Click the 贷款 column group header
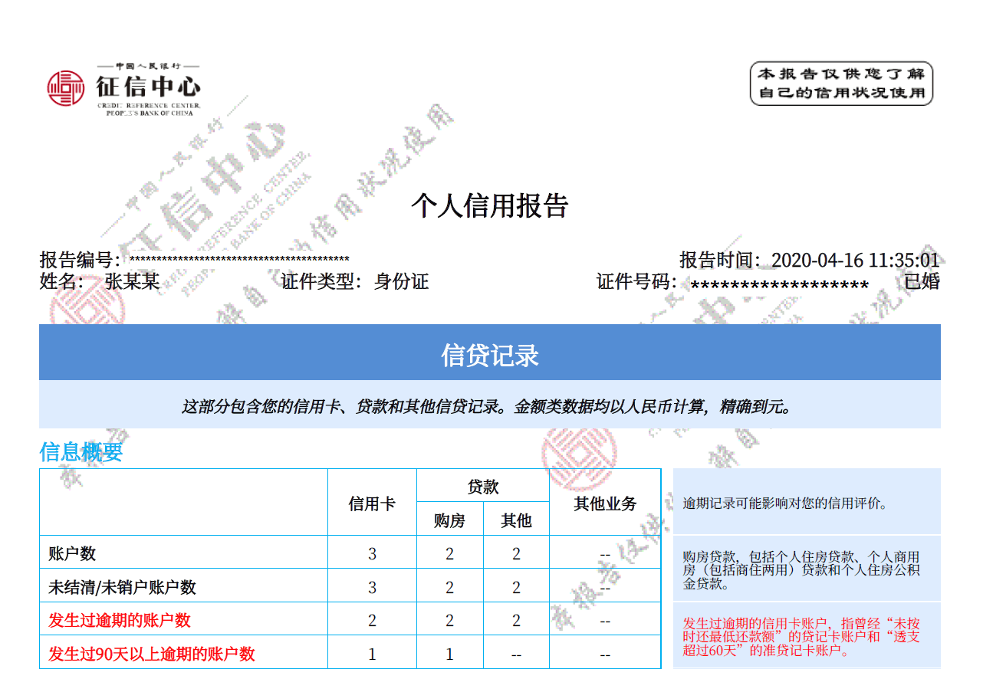 click(x=483, y=487)
